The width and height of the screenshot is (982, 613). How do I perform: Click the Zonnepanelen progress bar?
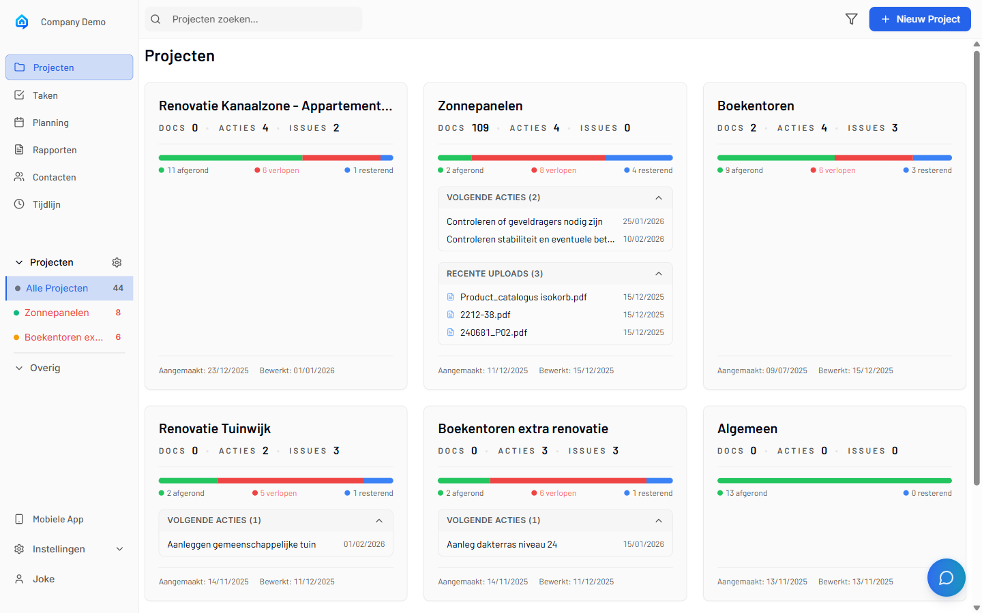point(555,156)
